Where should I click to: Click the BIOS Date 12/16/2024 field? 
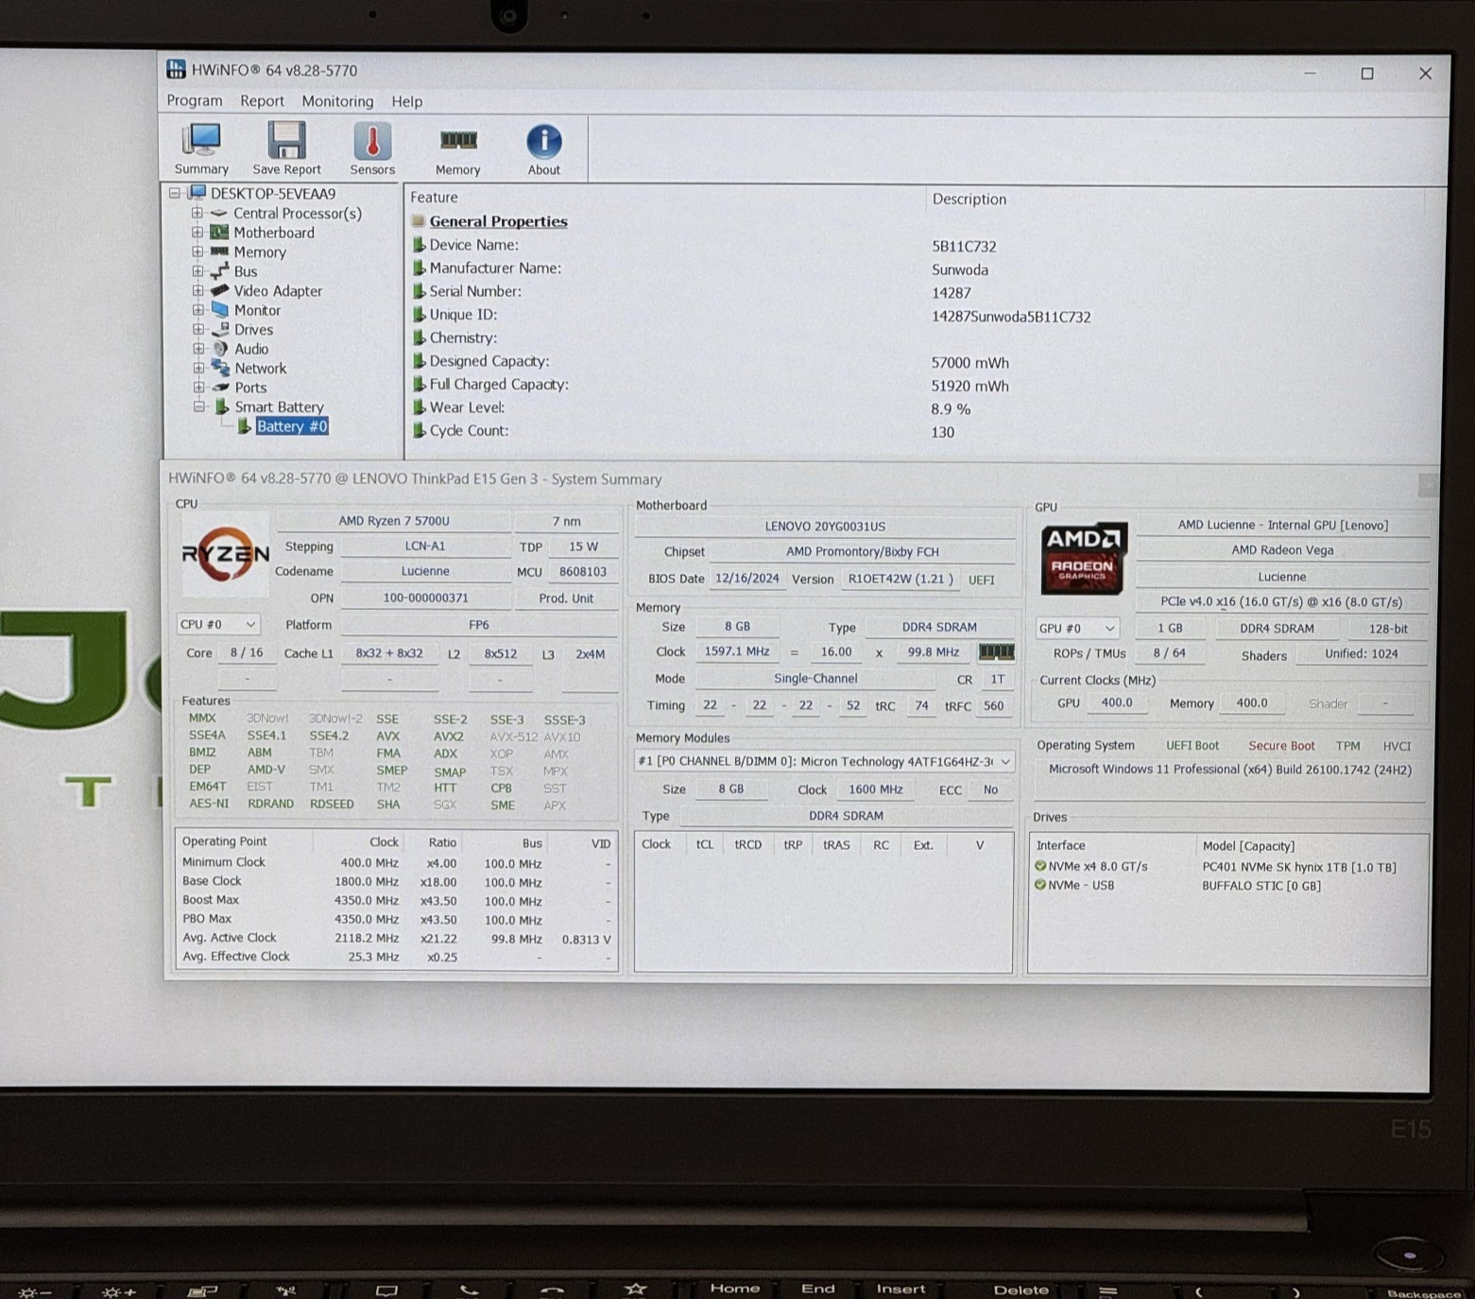pos(746,579)
